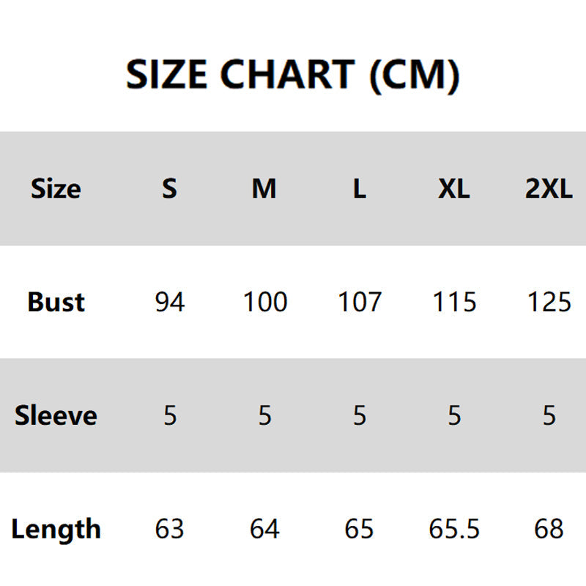Click the sleeve value under 2XL
Viewport: 586px width, 586px height.
(x=549, y=415)
